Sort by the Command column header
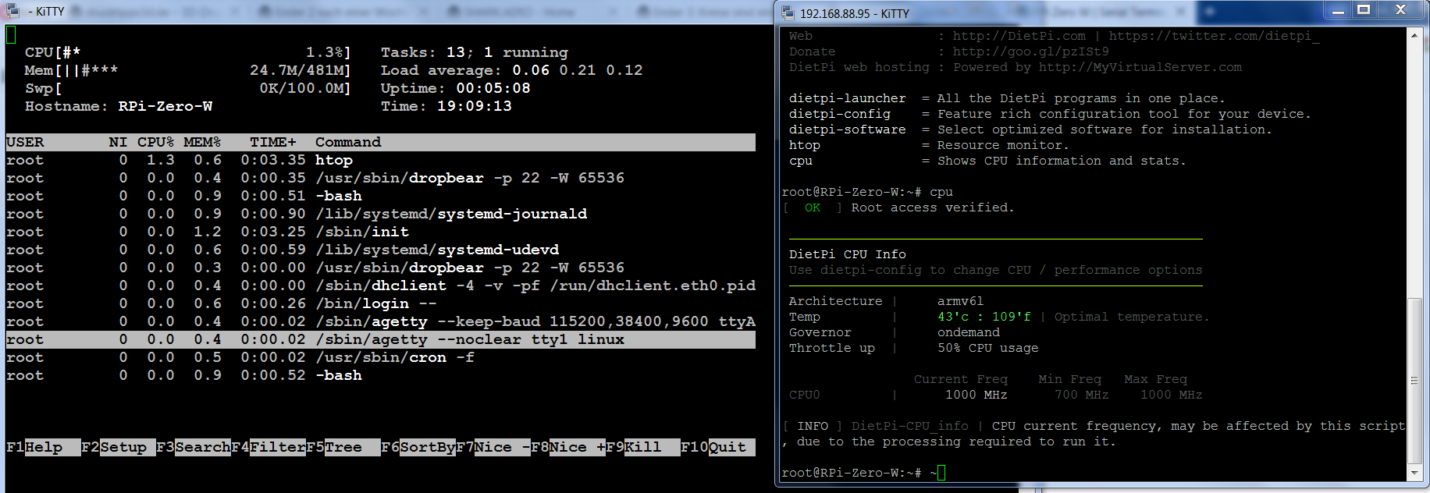 pos(348,142)
